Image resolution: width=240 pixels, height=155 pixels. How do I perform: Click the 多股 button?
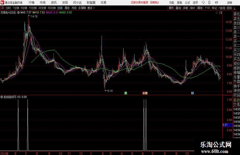[x=185, y=8]
